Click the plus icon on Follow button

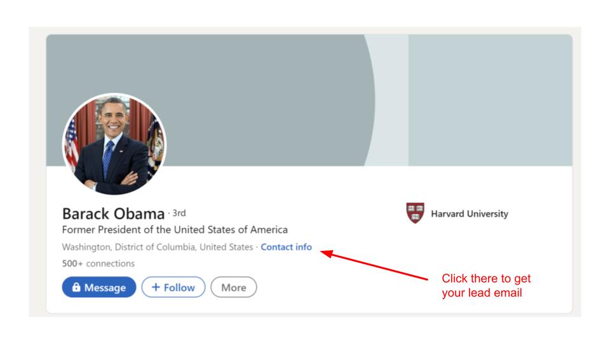(x=155, y=288)
